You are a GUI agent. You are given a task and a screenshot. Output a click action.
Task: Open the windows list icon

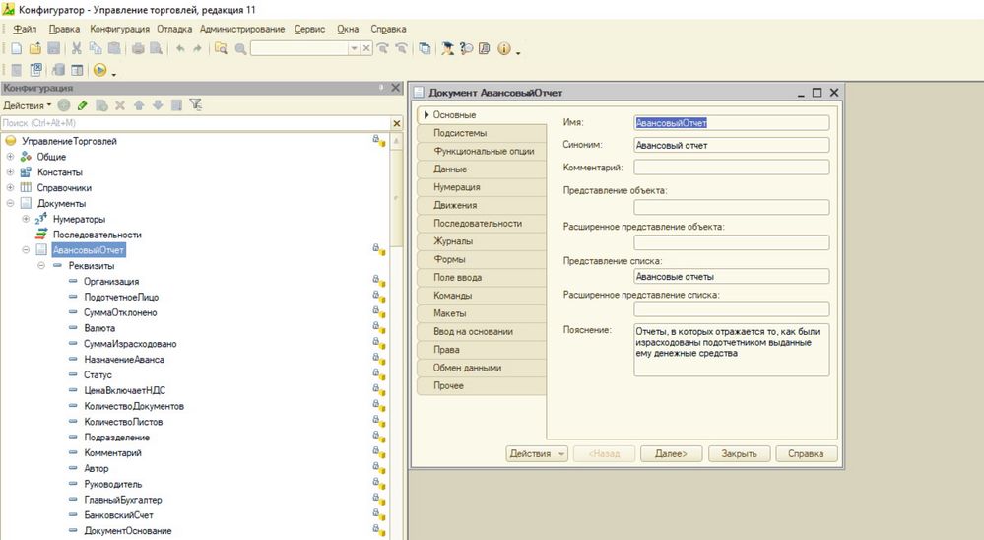pos(425,49)
